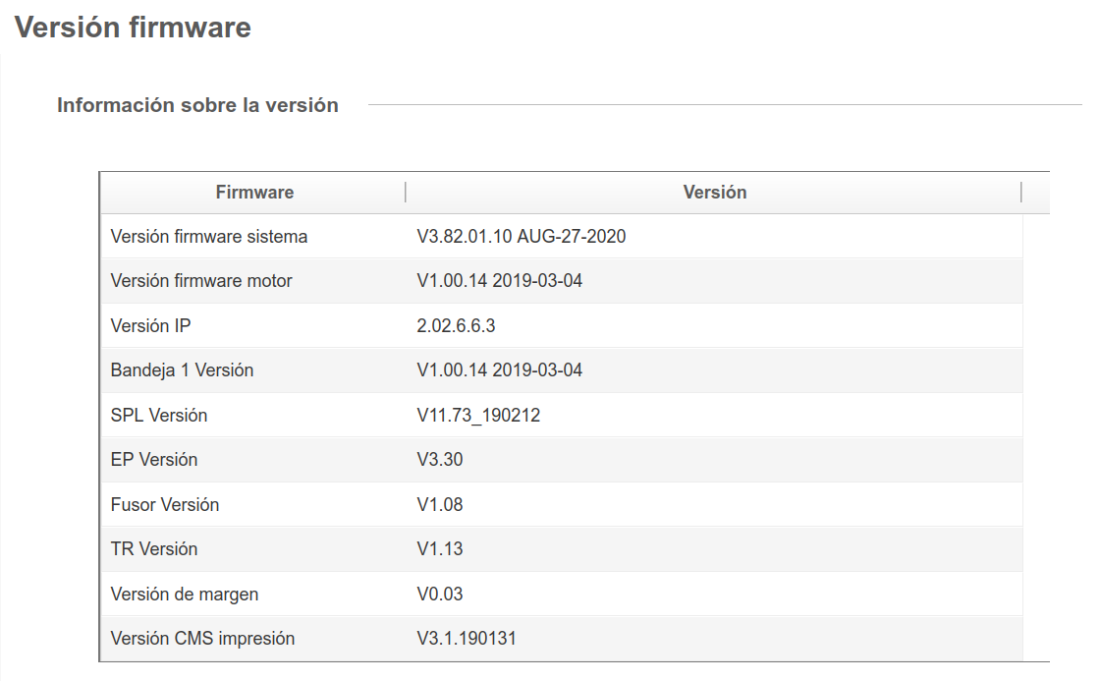Click the V1.13 value cell

tap(439, 549)
